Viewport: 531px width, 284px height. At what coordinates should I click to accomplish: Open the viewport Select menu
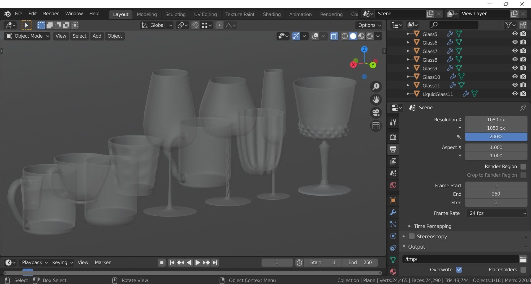79,36
